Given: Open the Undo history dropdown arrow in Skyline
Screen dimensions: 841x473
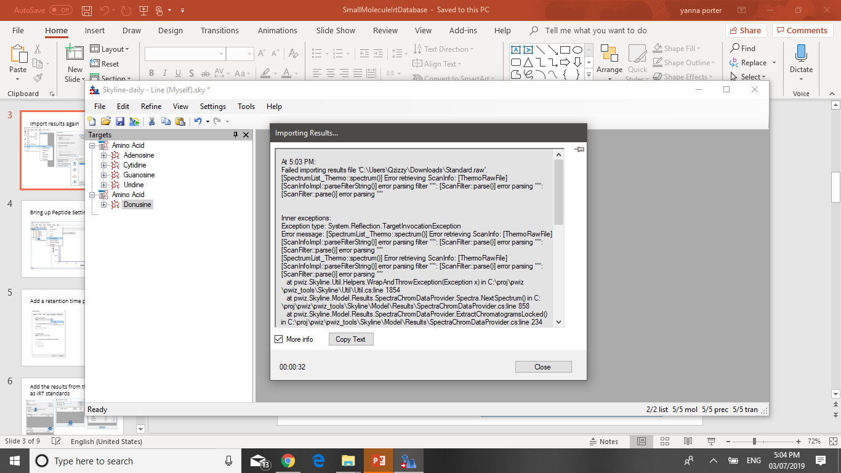Looking at the screenshot, I should 207,122.
